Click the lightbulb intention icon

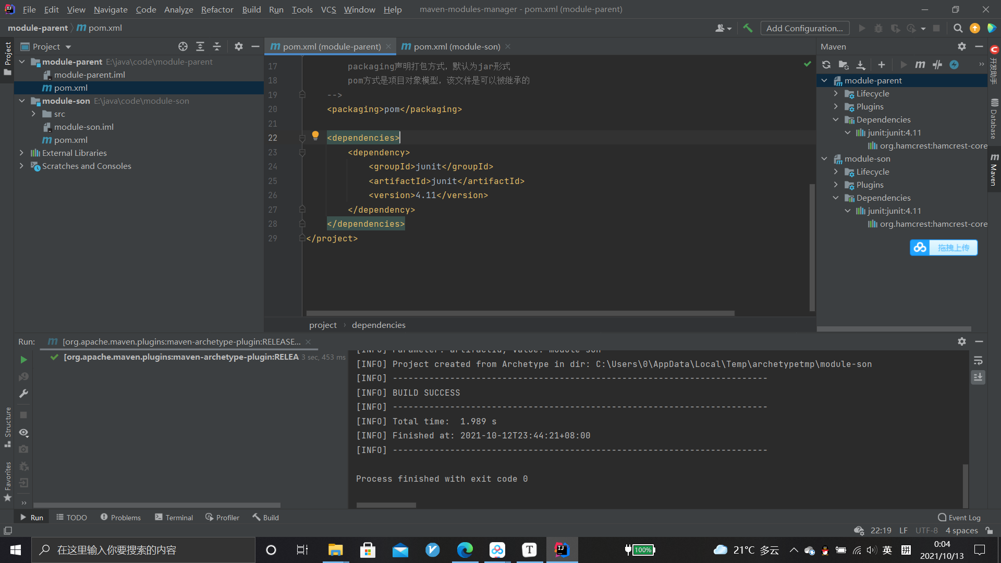point(315,136)
